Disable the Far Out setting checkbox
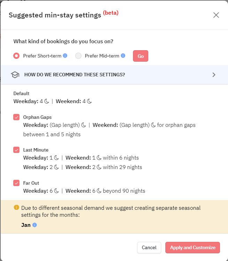 coord(16,183)
